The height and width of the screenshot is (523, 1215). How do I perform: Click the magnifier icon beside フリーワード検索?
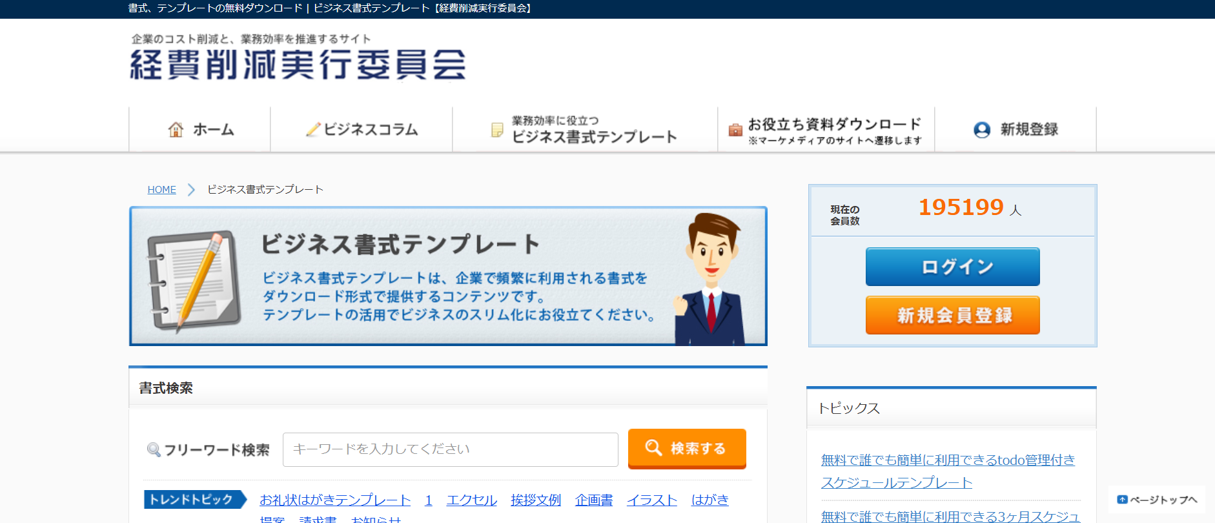click(154, 449)
